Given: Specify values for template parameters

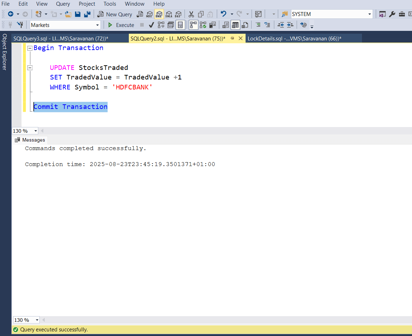Looking at the screenshot, I should [303, 25].
